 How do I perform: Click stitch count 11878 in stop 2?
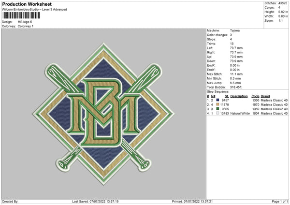pos(225,105)
